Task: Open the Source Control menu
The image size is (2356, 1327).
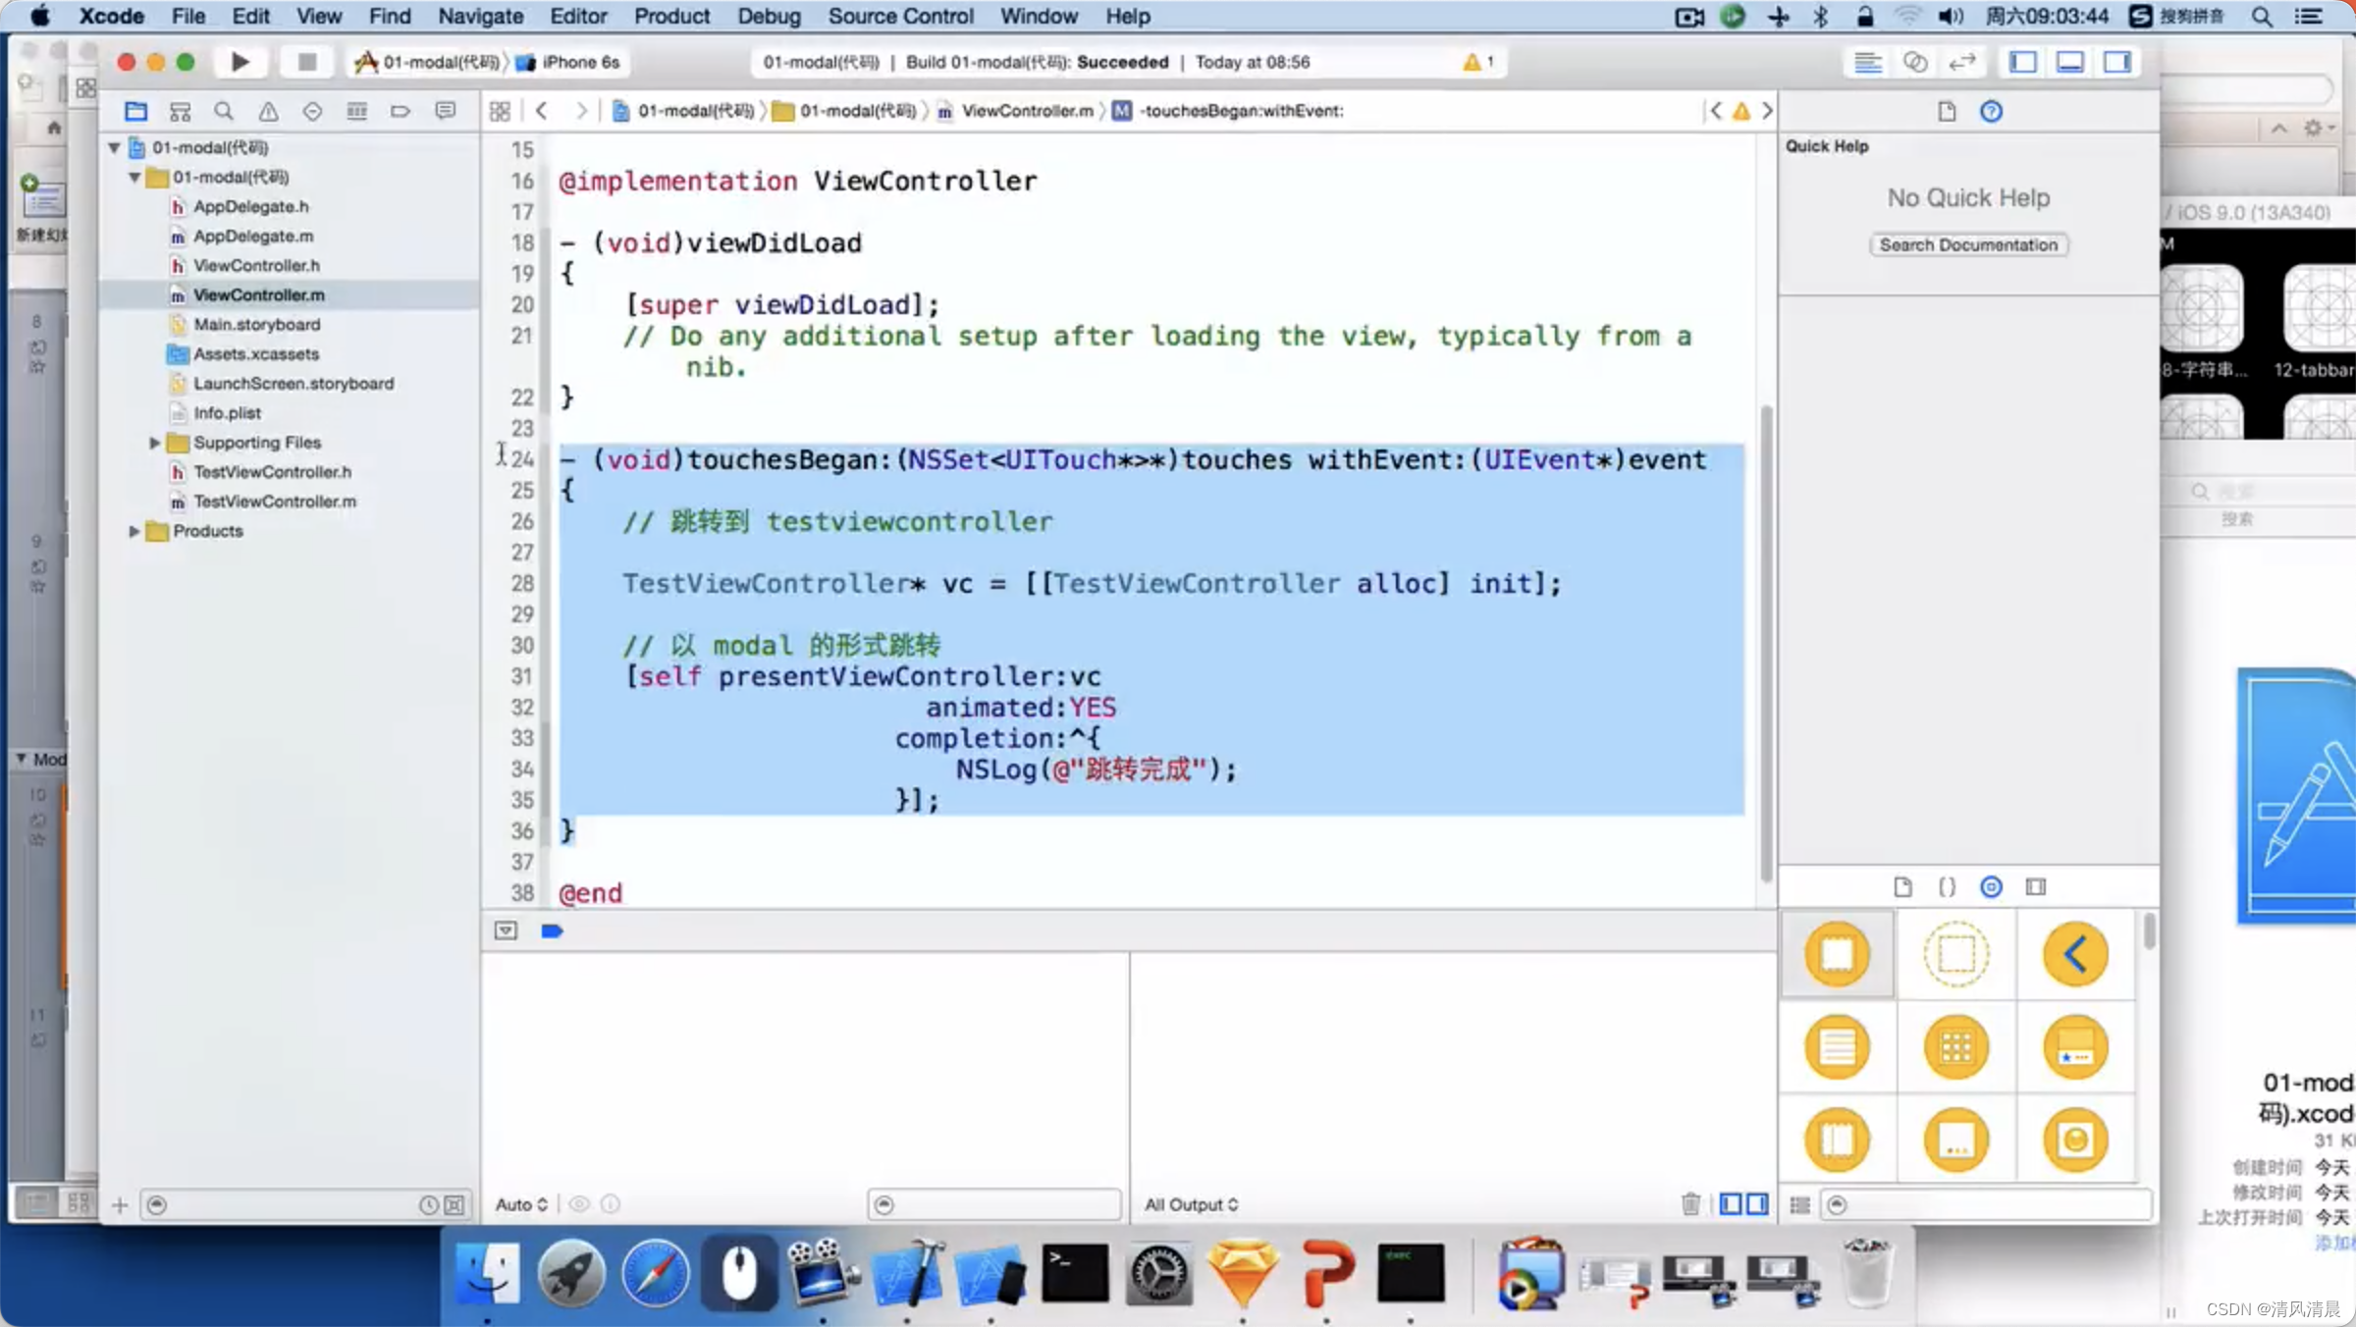Action: [x=900, y=16]
